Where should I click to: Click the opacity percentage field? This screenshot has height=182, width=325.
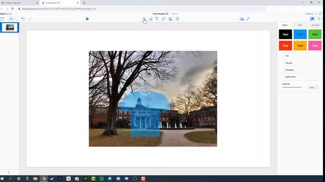tap(311, 87)
